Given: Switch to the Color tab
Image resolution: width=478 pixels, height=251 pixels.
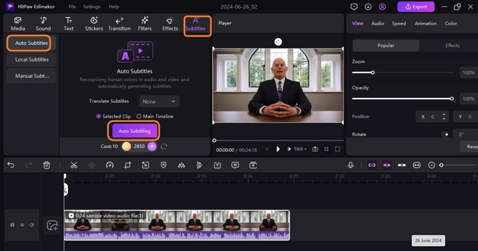Looking at the screenshot, I should [x=451, y=23].
